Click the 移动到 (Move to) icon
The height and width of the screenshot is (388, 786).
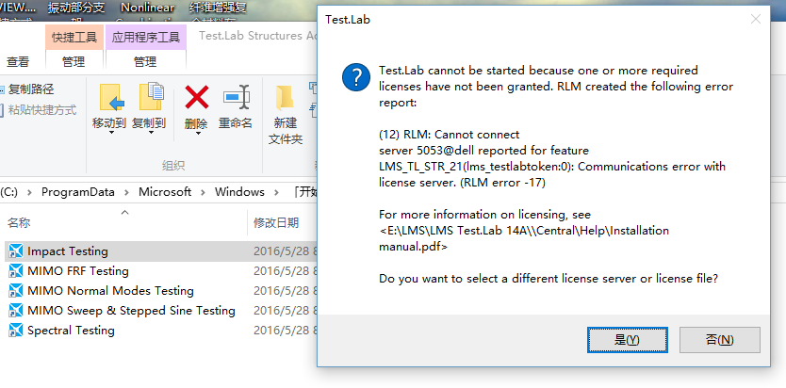(110, 98)
